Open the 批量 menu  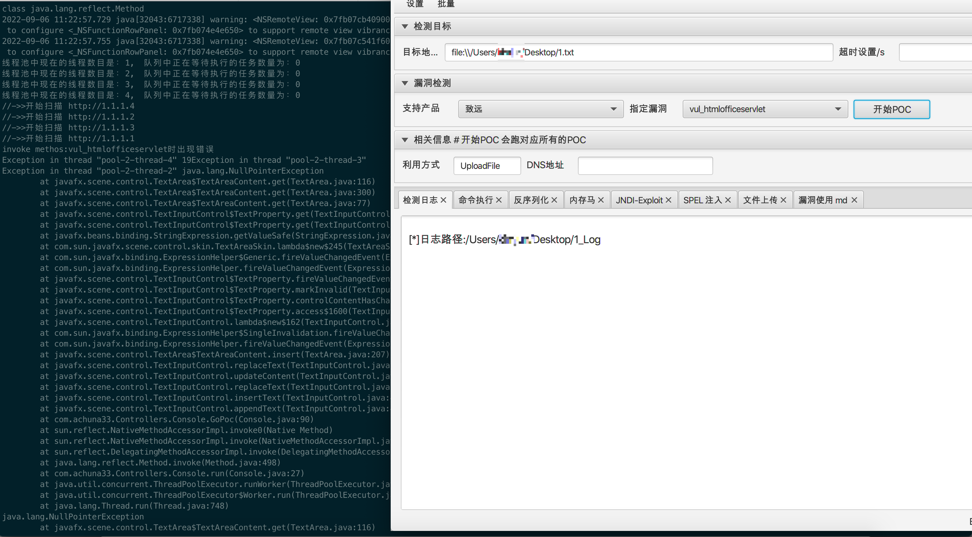(x=446, y=4)
